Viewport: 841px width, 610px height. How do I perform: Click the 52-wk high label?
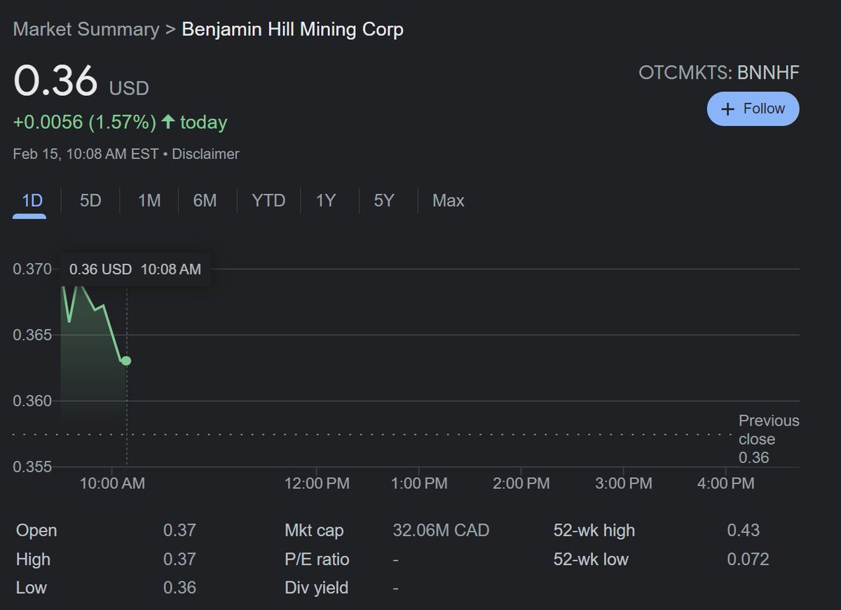(594, 531)
